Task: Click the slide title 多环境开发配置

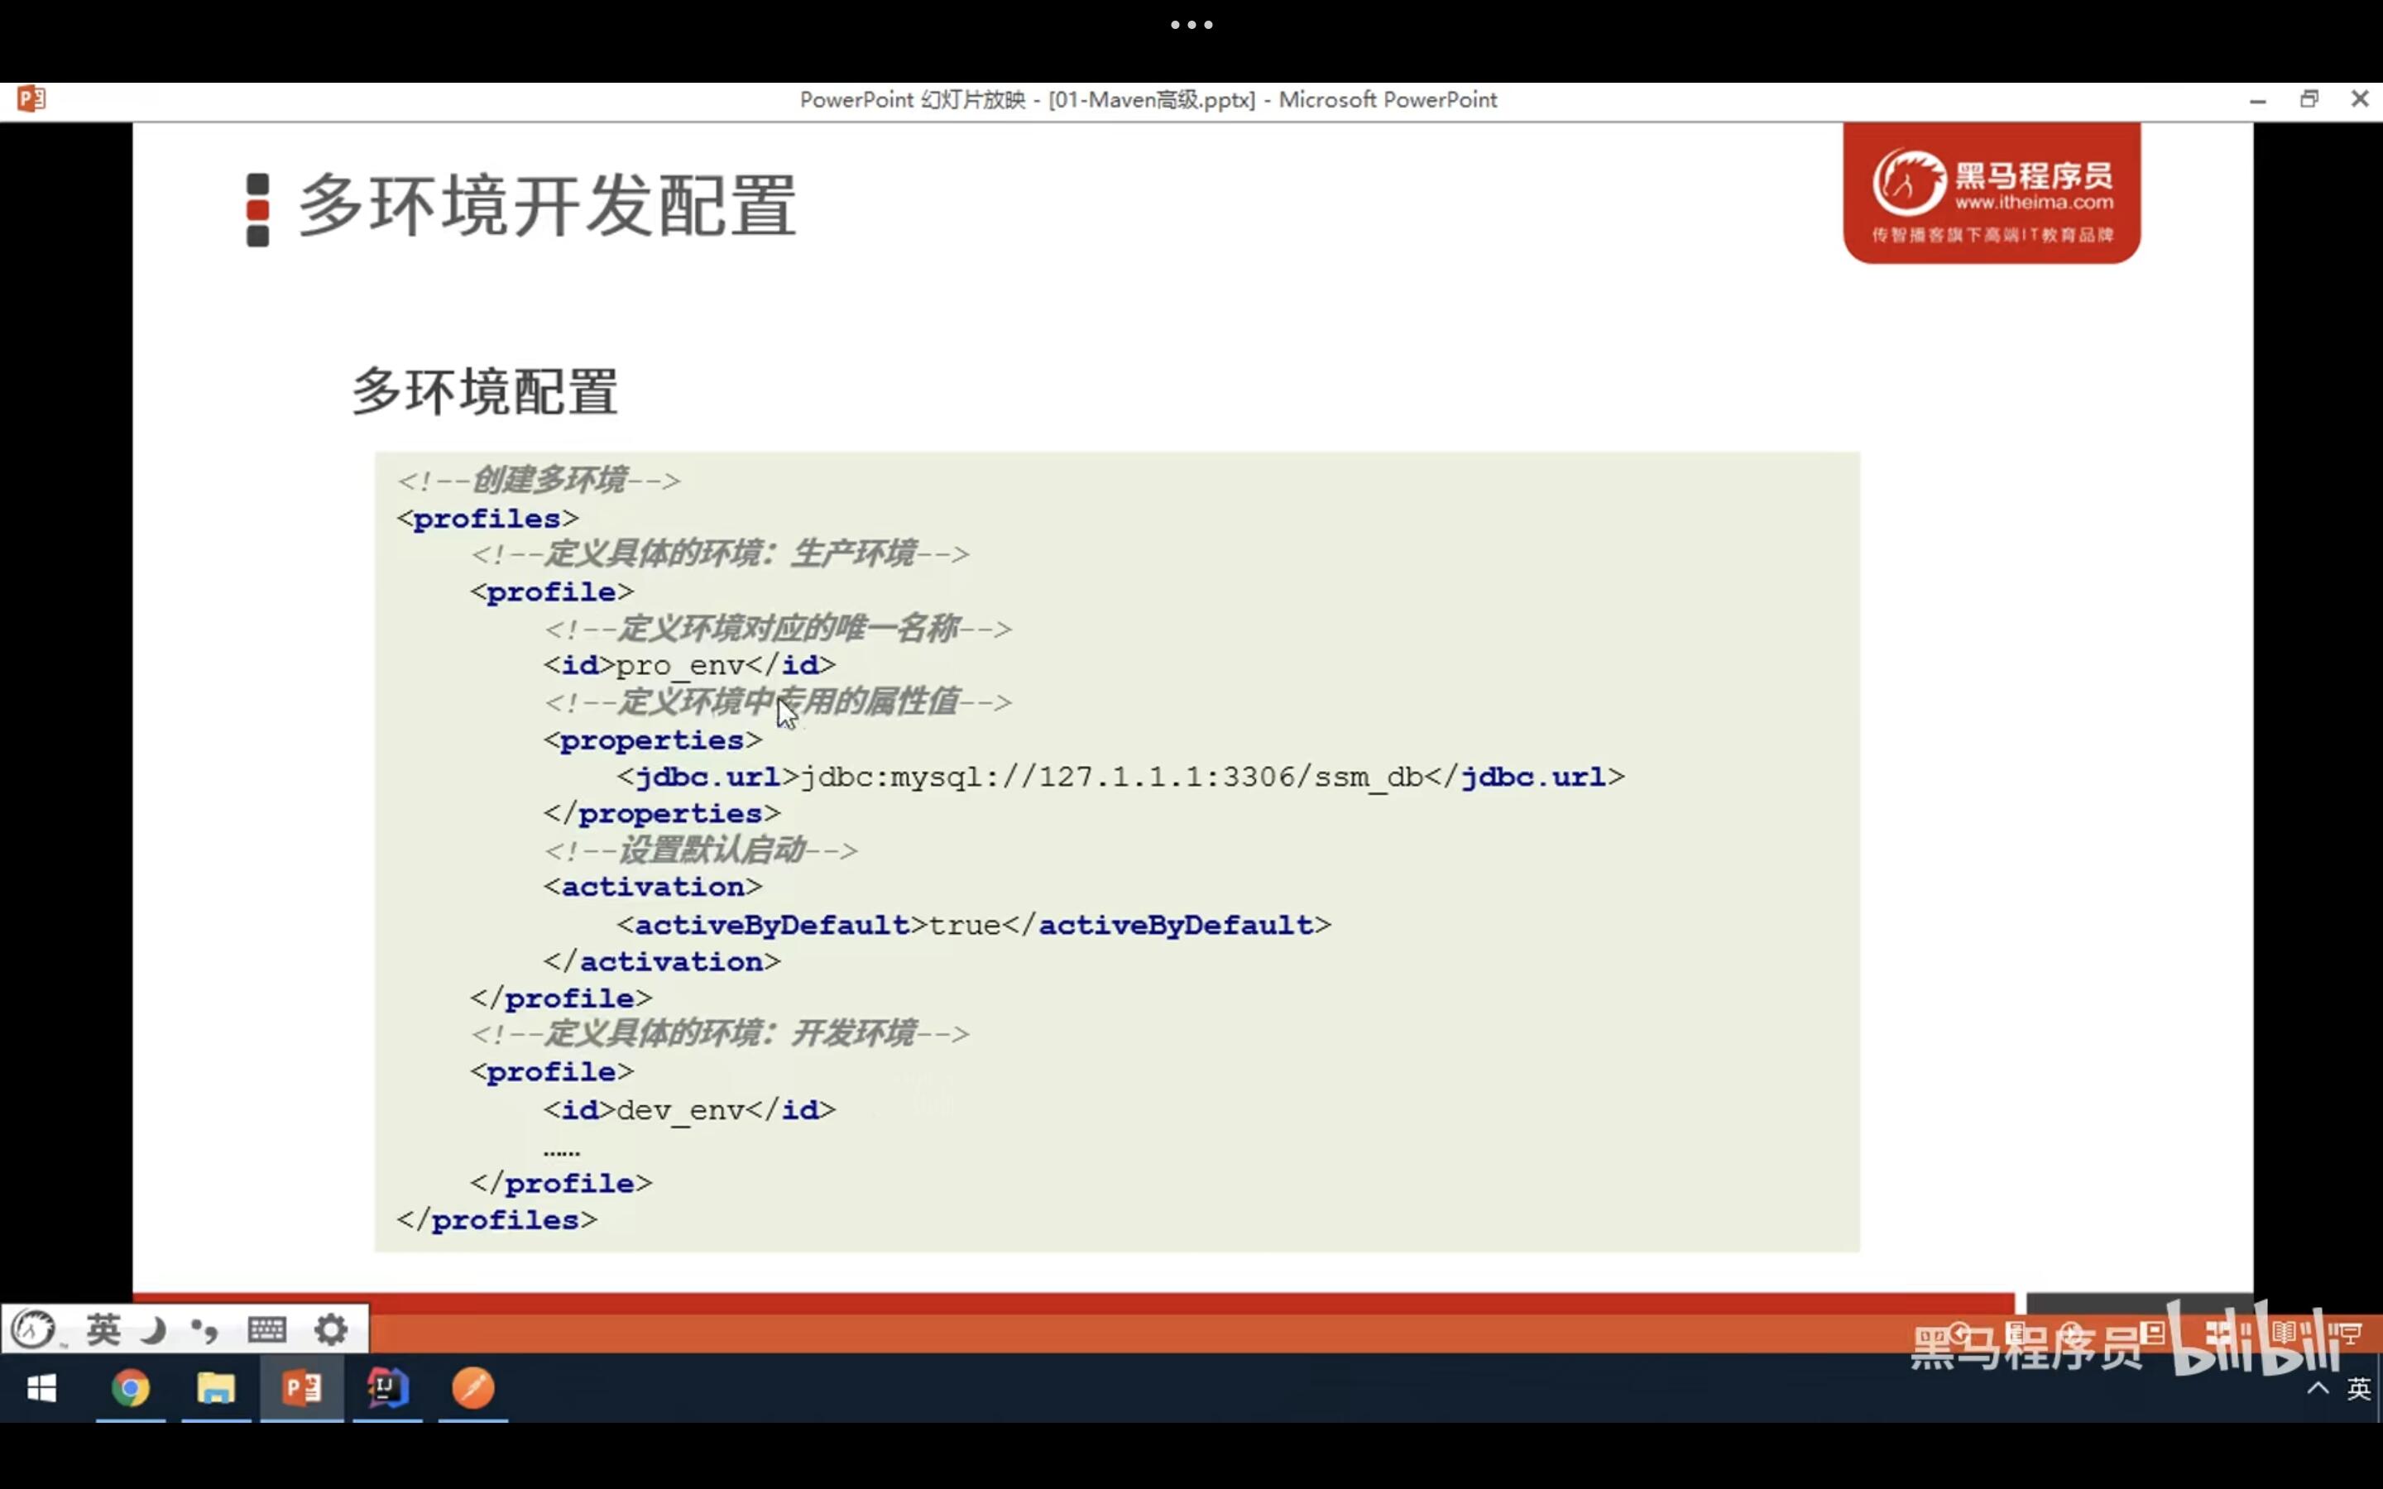Action: coord(548,206)
